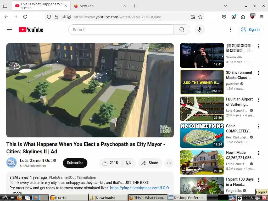Like the video with thumbs up
This screenshot has width=268, height=201.
point(110,163)
